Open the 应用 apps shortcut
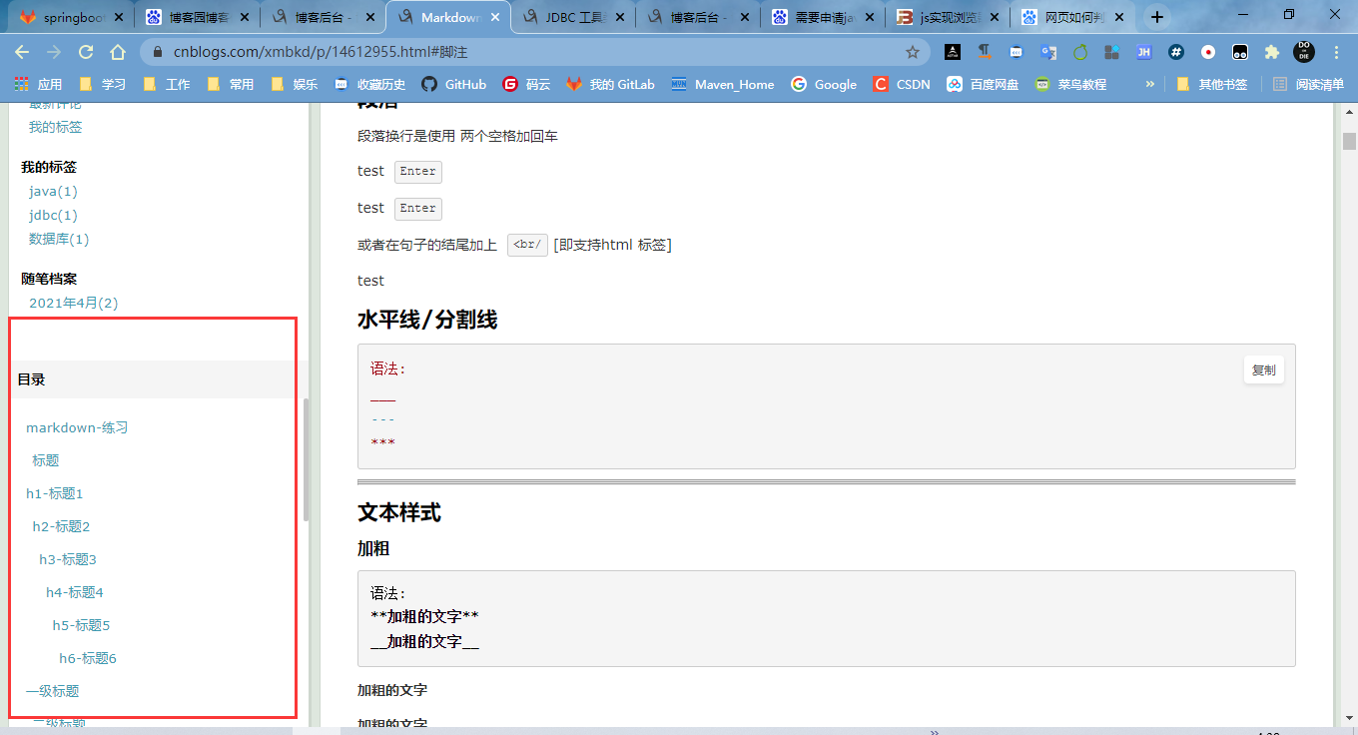The image size is (1358, 735). [x=38, y=84]
